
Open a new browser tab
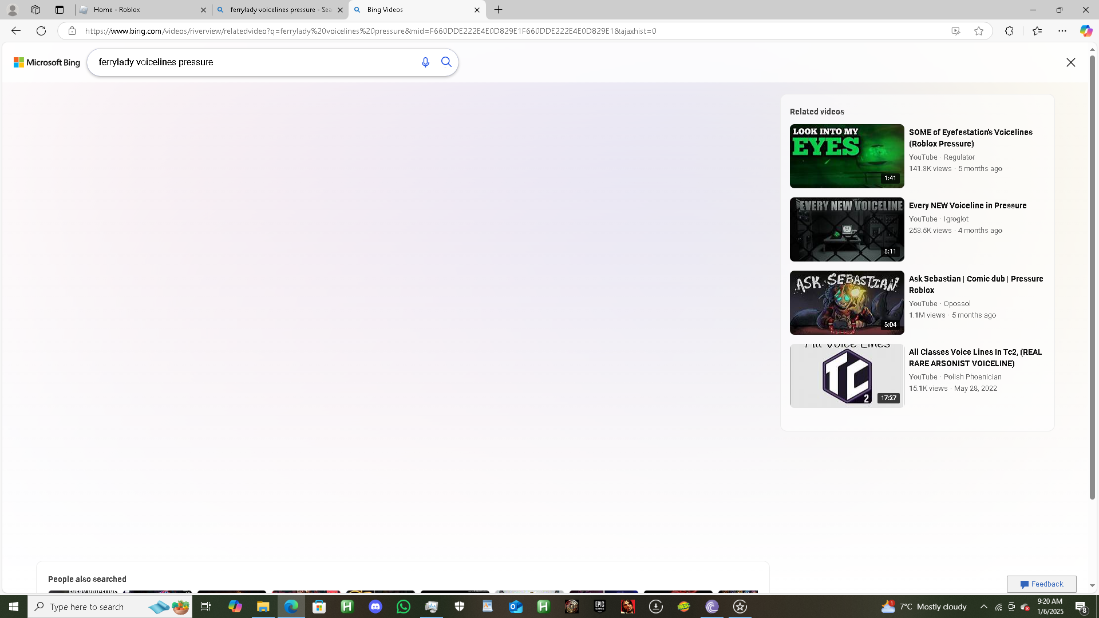498,10
